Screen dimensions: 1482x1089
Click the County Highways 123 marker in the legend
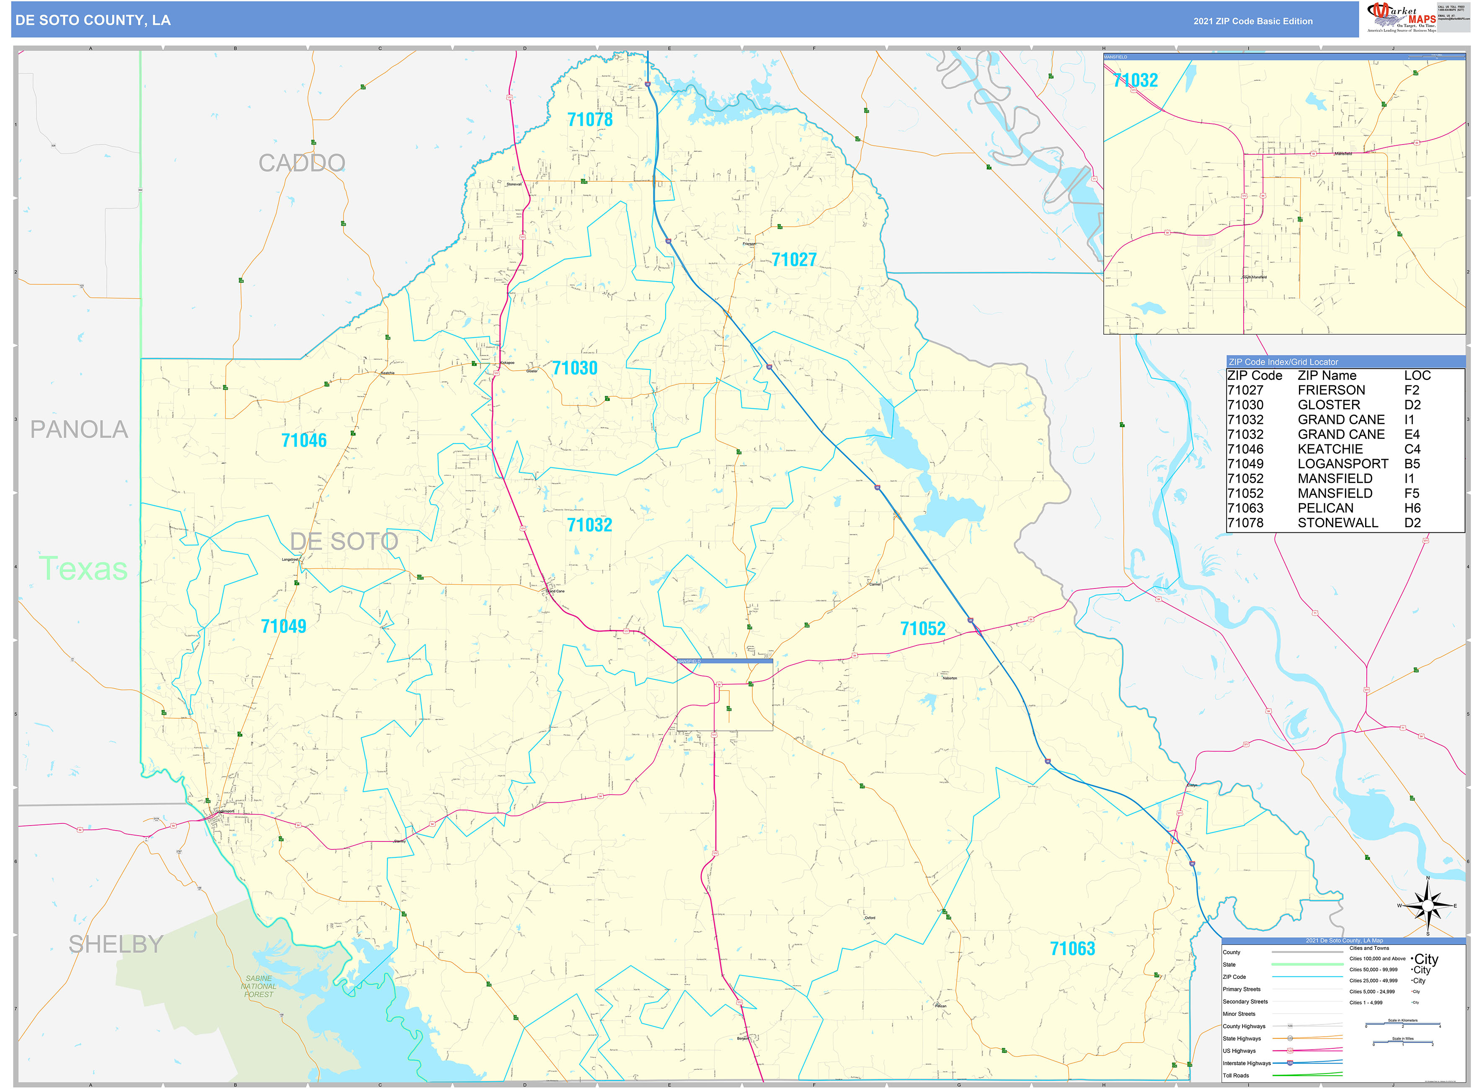click(1289, 1026)
